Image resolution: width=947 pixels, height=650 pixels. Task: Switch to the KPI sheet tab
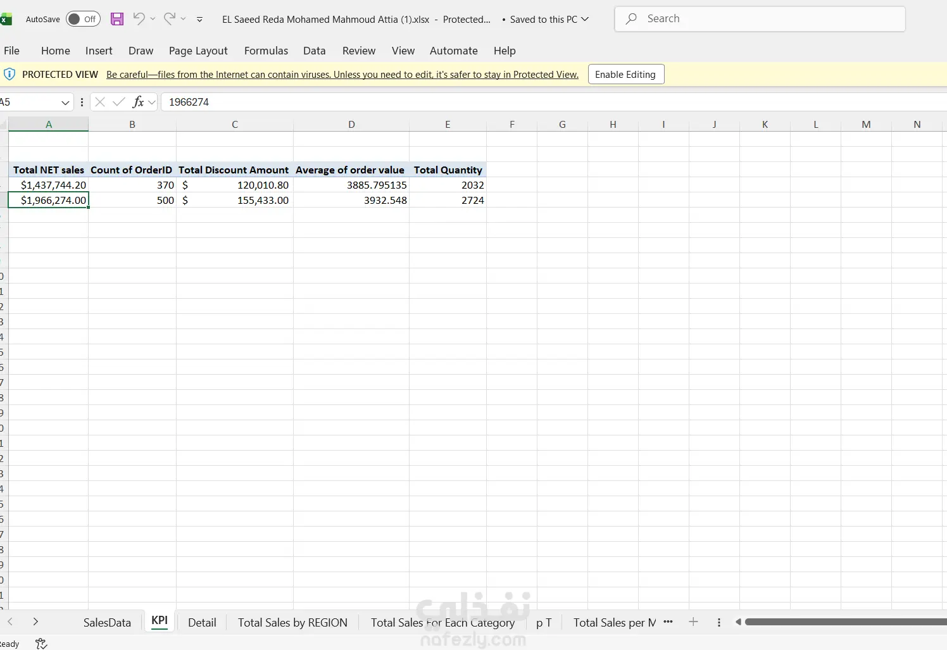click(160, 621)
